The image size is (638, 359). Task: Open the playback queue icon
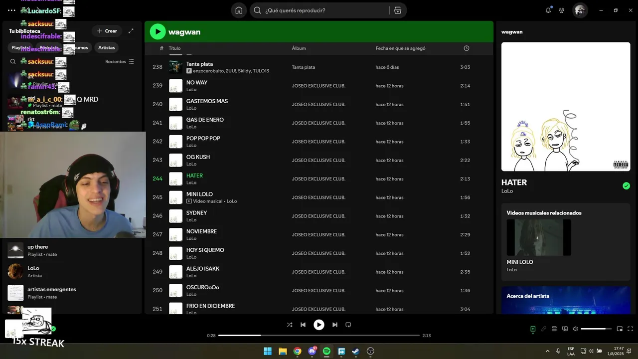(x=554, y=329)
